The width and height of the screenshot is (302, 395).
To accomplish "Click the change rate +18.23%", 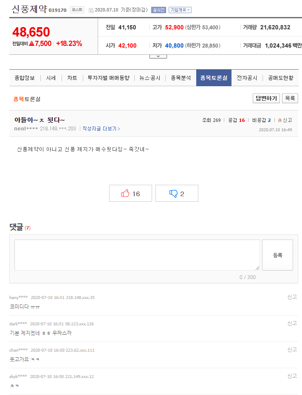I will tap(69, 44).
